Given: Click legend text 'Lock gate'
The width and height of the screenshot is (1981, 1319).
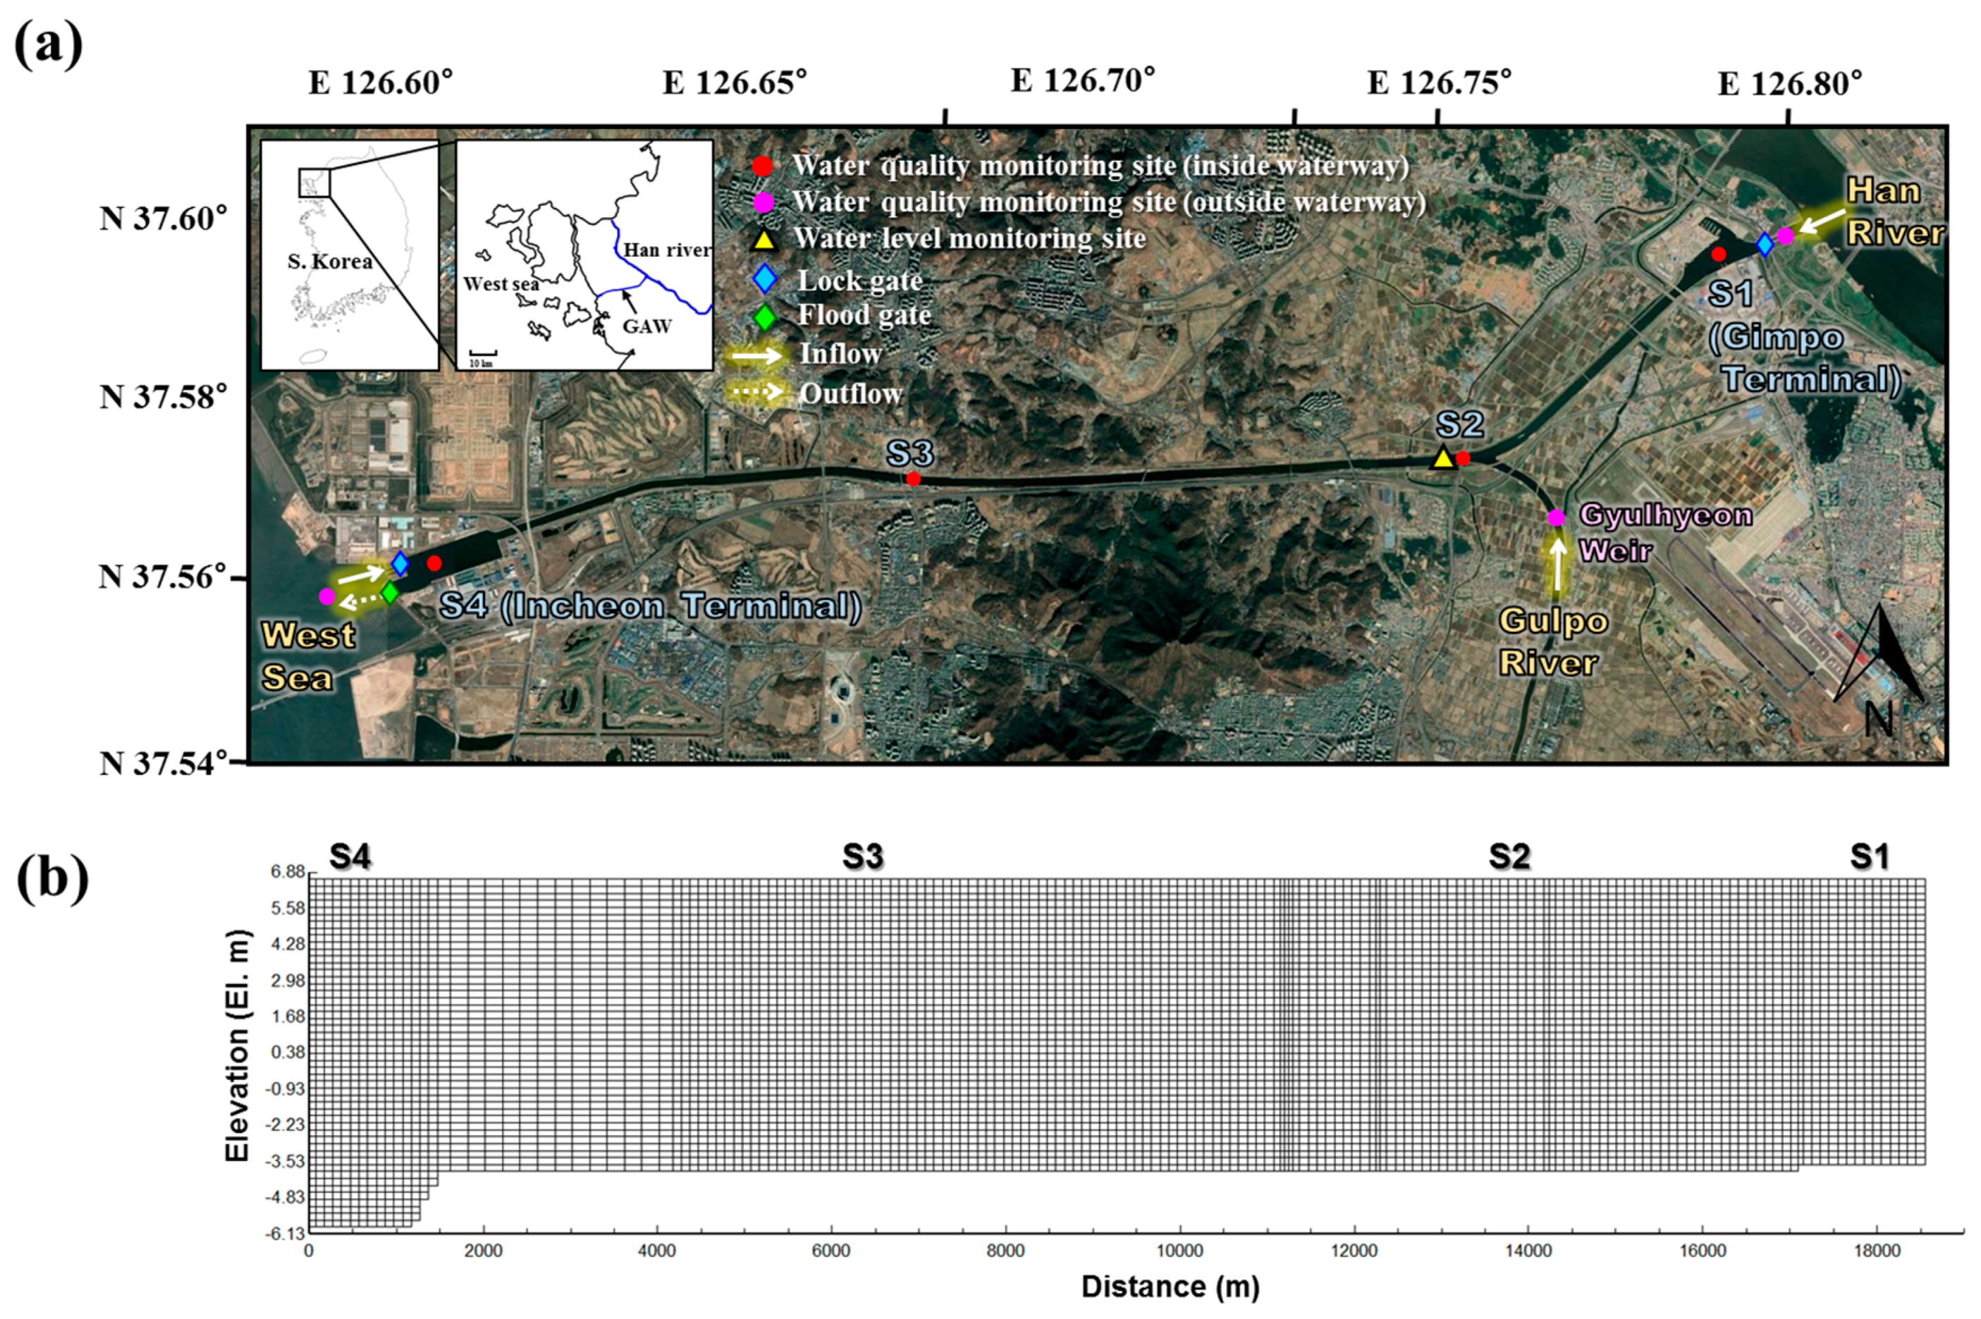Looking at the screenshot, I should click(859, 281).
